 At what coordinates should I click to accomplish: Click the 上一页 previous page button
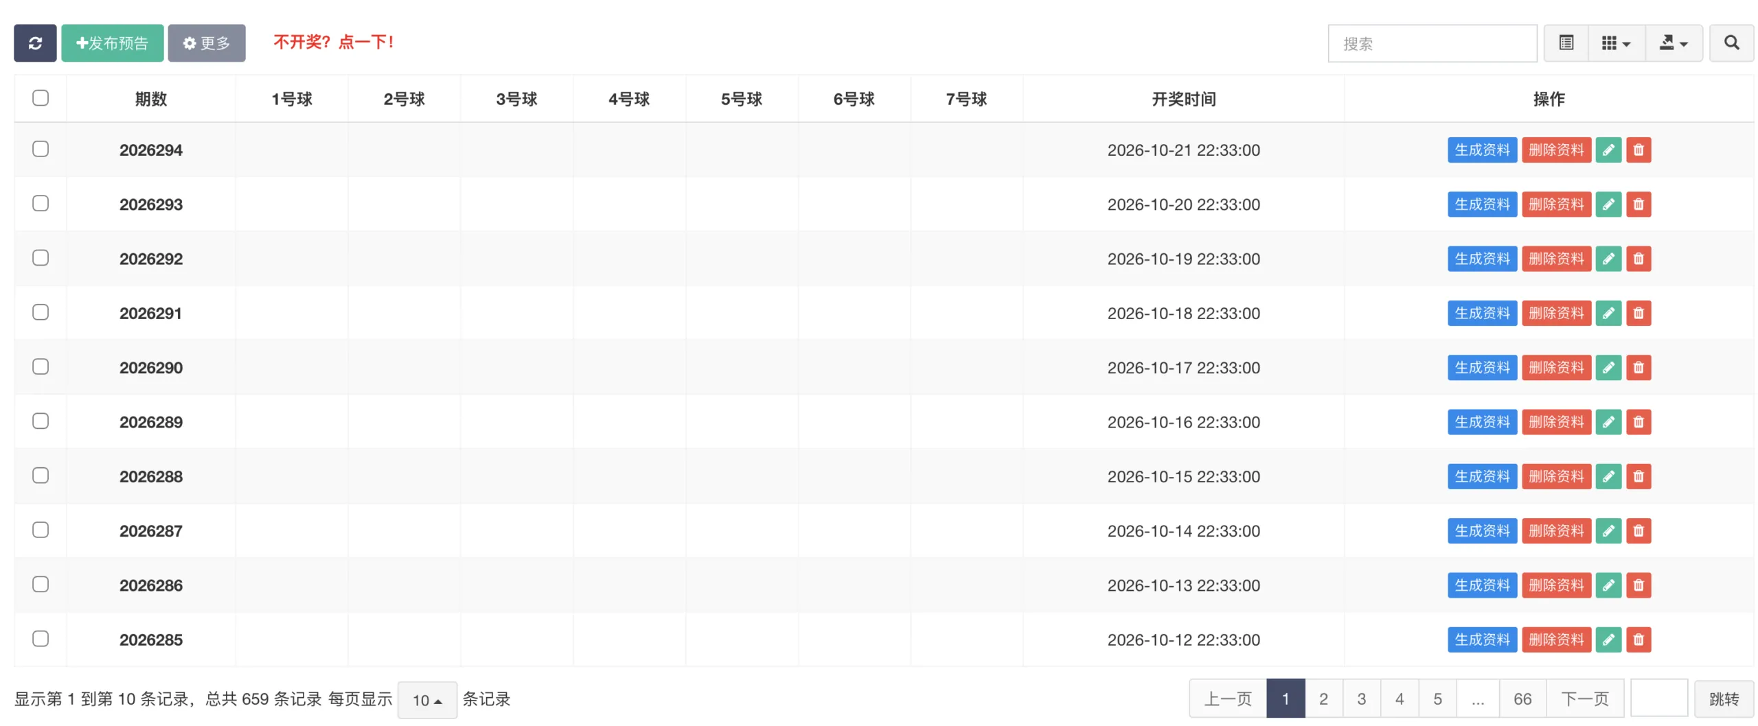click(1227, 699)
